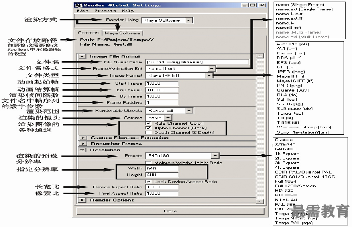
Task: Collapse the Image File Output section
Action: tap(82, 56)
